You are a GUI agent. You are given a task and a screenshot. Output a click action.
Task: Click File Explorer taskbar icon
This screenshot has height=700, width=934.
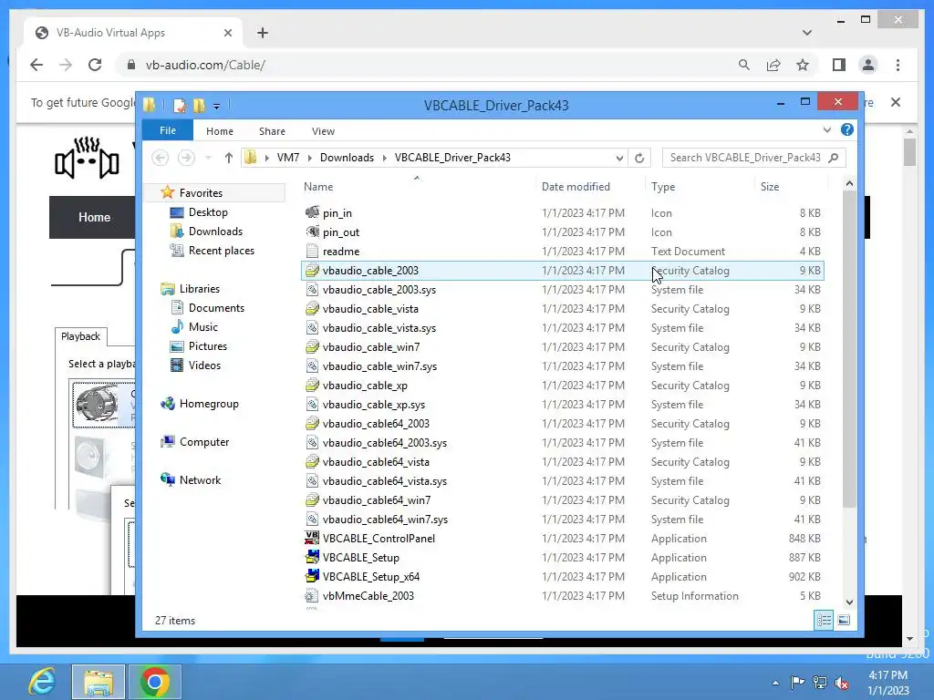pos(99,681)
